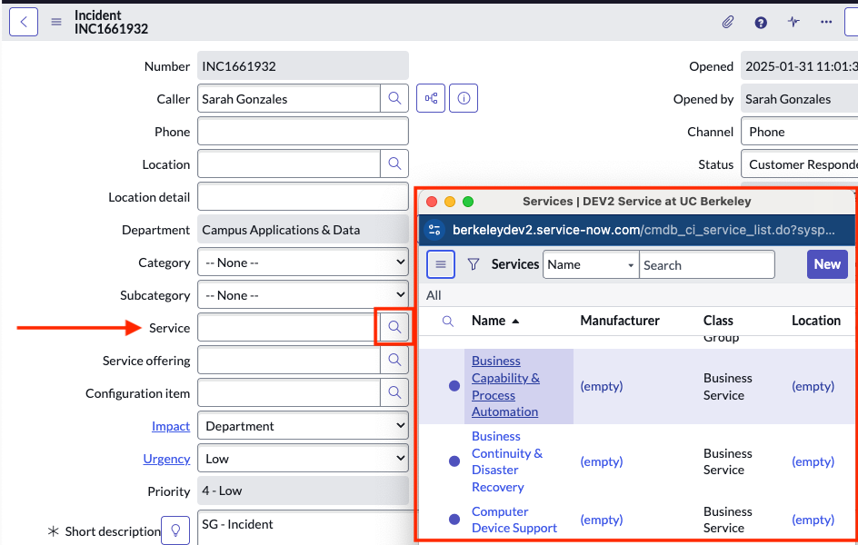Screen dimensions: 858x545
Task: Click the Number field INC1661932
Action: pos(304,66)
